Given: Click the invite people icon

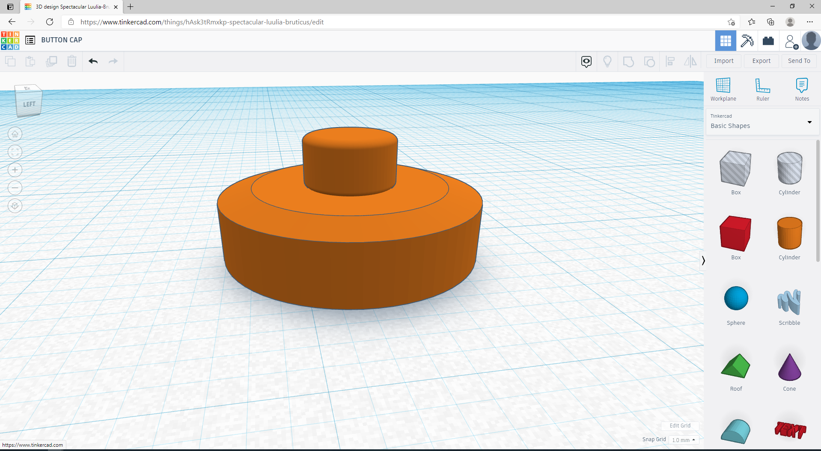Looking at the screenshot, I should tap(791, 42).
